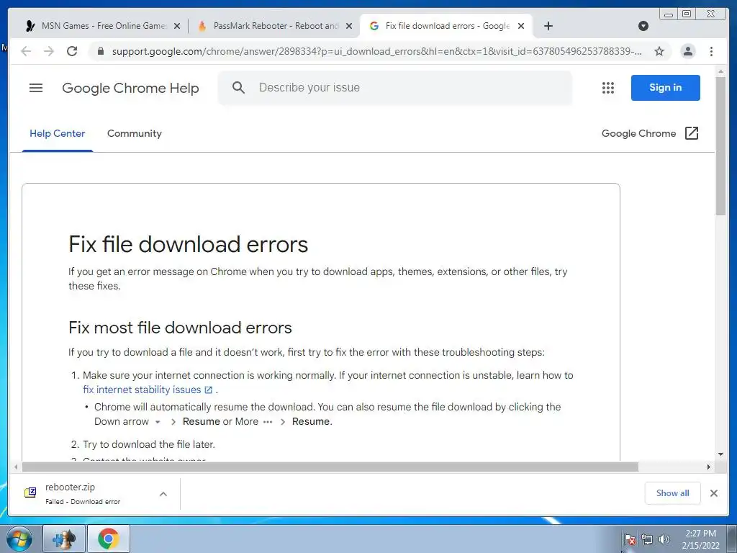Click the horizontal scrollbar thumb
The image size is (737, 553).
coord(330,467)
